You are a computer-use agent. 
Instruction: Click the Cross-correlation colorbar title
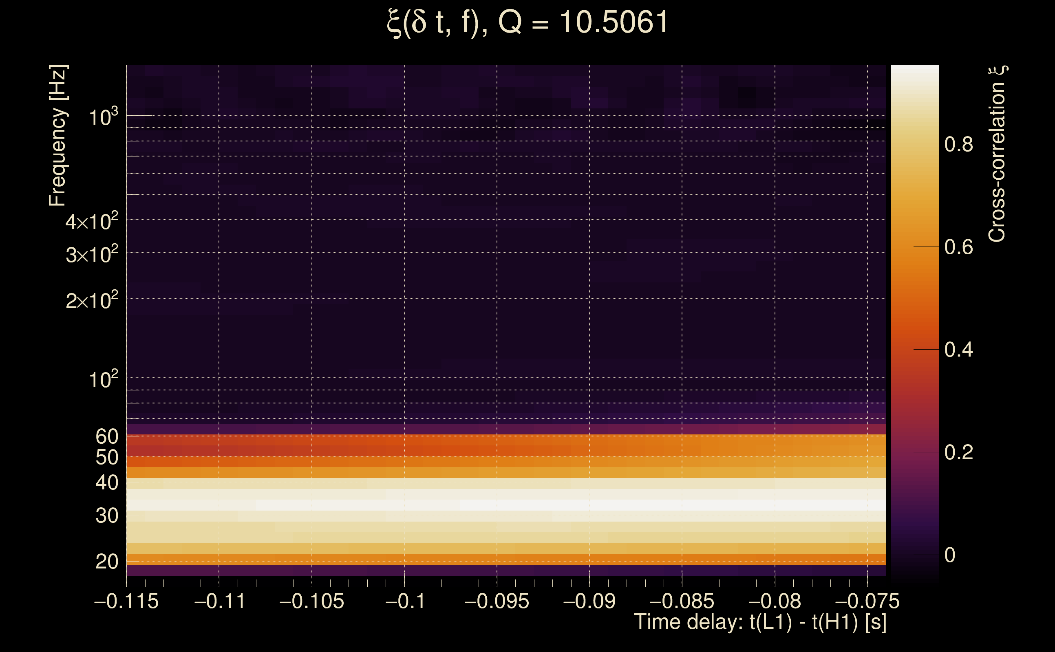(x=997, y=154)
